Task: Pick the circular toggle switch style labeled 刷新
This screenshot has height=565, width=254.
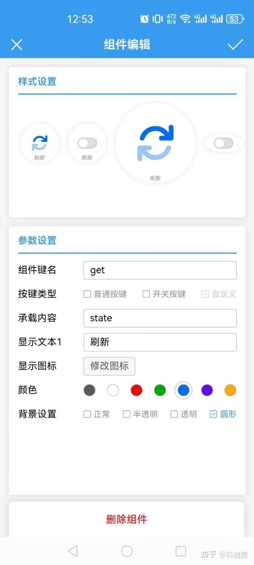Action: pos(87,143)
